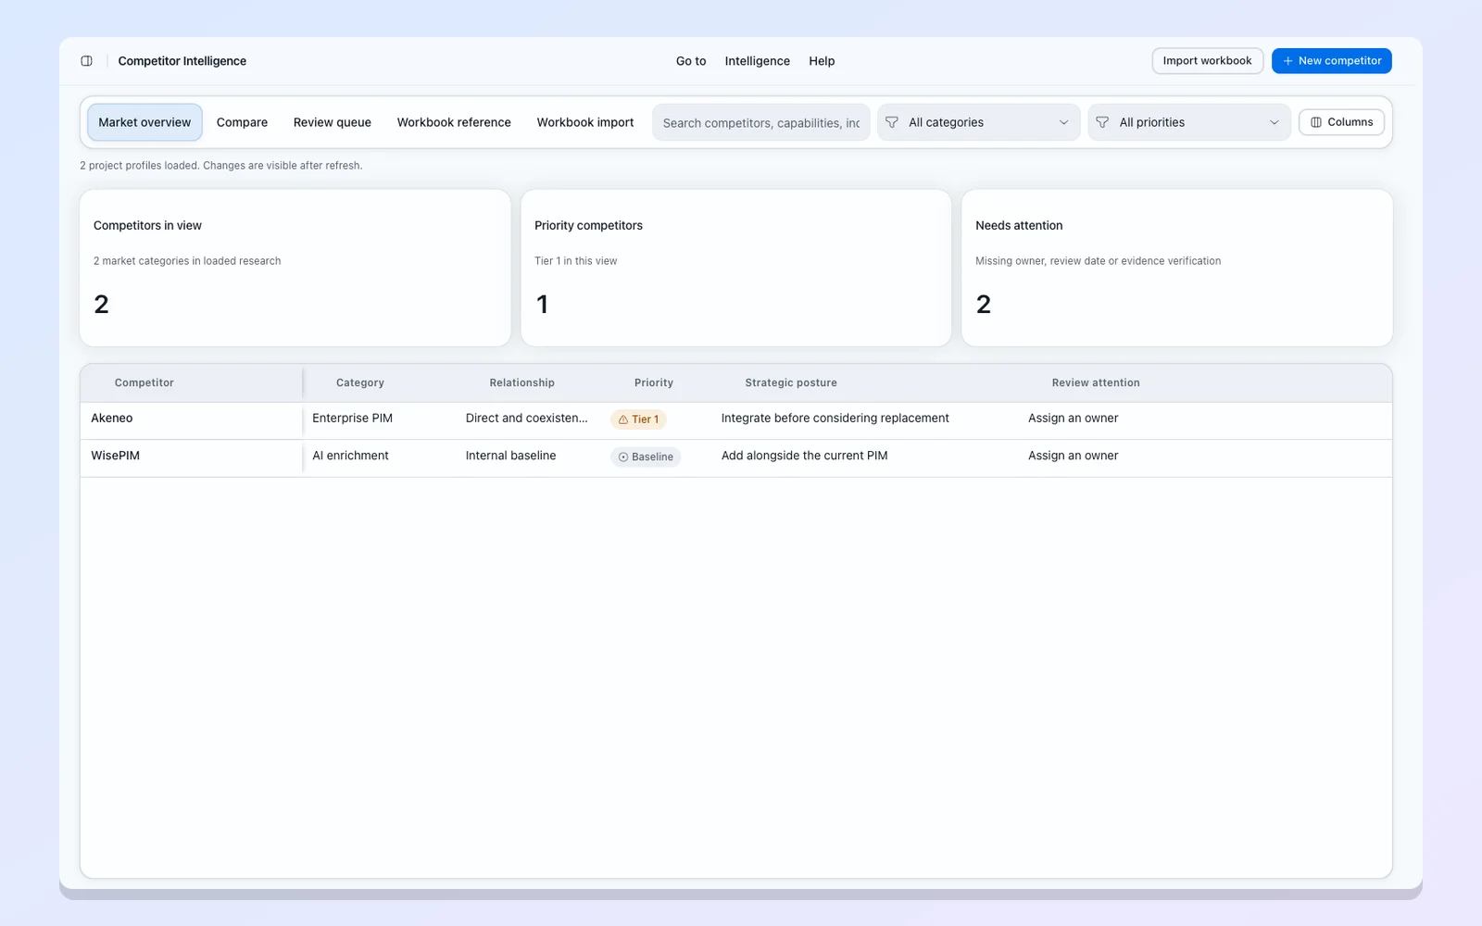Open the Columns button
Viewport: 1482px width, 926px height.
click(1341, 122)
